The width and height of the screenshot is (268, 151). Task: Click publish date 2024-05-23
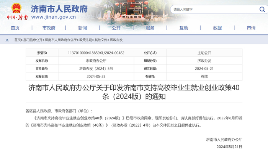pyautogui.click(x=96, y=76)
